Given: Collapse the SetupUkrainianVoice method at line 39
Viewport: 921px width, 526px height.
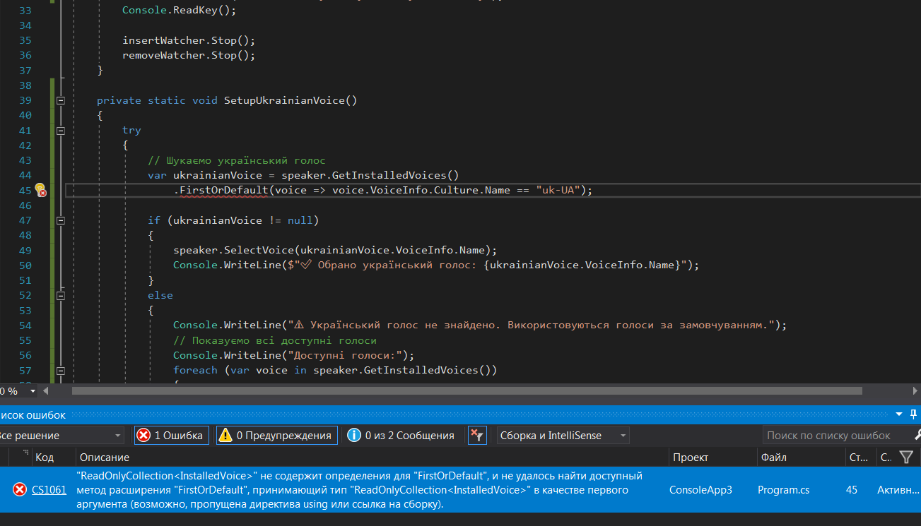Looking at the screenshot, I should [x=60, y=100].
